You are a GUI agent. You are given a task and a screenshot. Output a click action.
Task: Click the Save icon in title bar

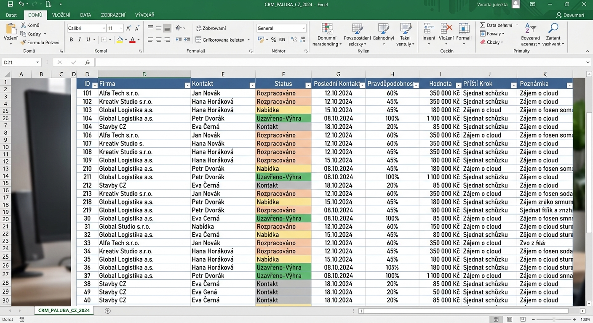(x=10, y=4)
